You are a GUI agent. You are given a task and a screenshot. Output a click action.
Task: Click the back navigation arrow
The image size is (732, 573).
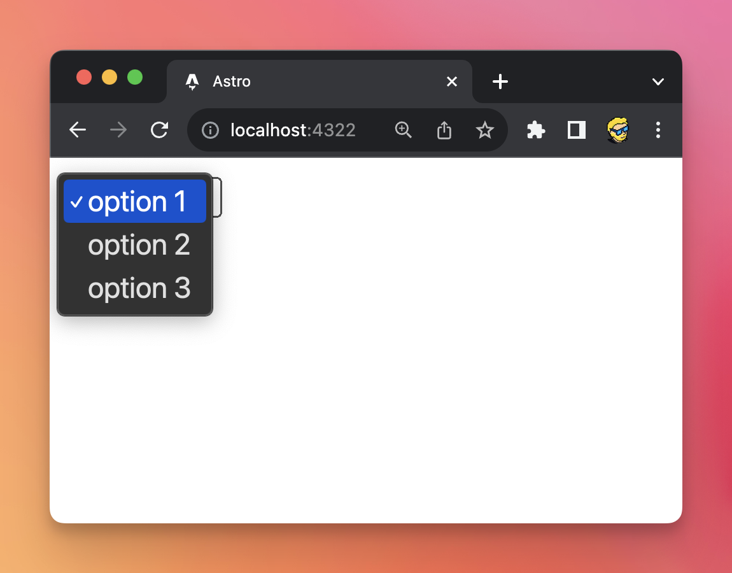[x=78, y=131]
